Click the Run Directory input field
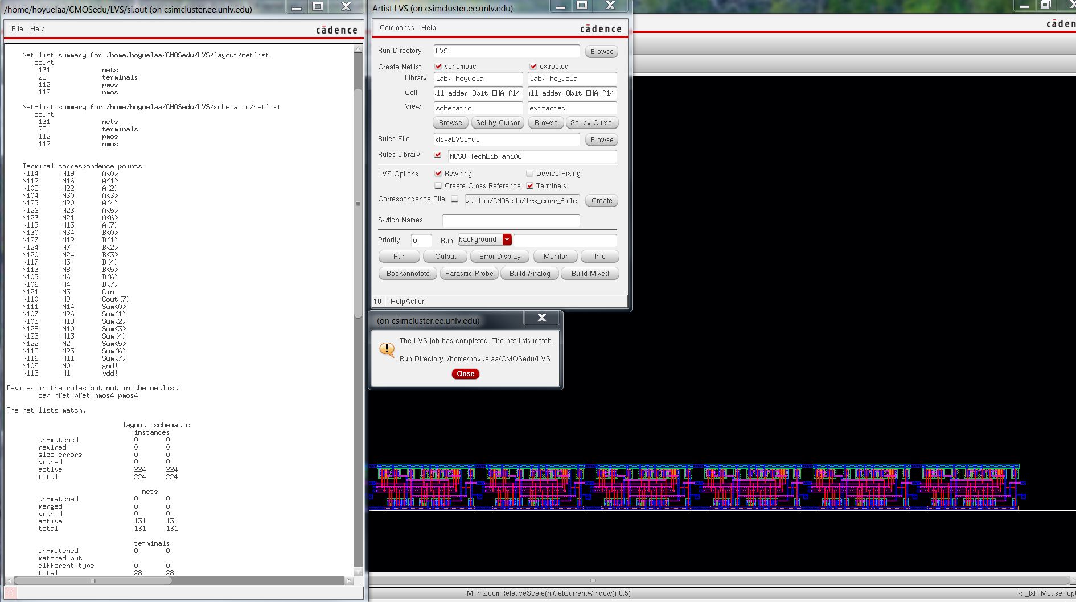The height and width of the screenshot is (602, 1076). click(x=507, y=51)
